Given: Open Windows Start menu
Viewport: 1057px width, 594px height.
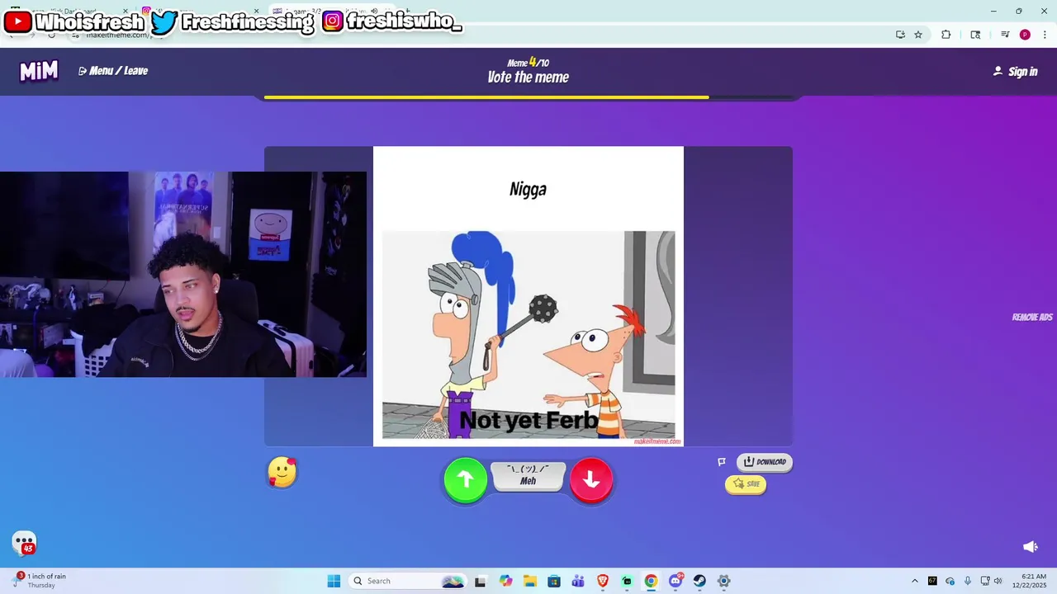Looking at the screenshot, I should (334, 581).
